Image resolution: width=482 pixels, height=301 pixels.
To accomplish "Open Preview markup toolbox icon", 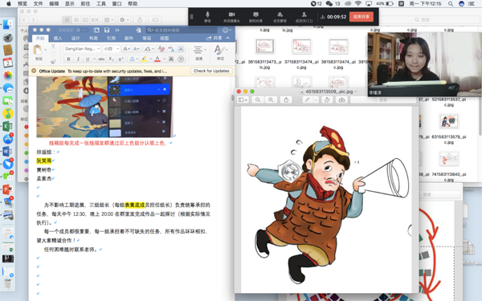I will pos(342,100).
